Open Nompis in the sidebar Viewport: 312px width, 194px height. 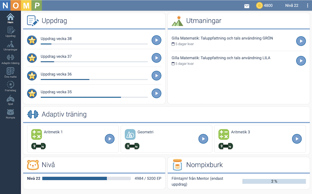[x=11, y=113]
